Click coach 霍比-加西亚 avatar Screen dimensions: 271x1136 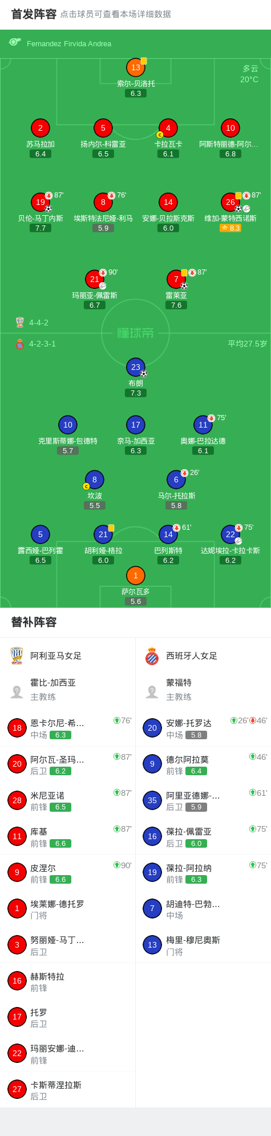pyautogui.click(x=17, y=691)
